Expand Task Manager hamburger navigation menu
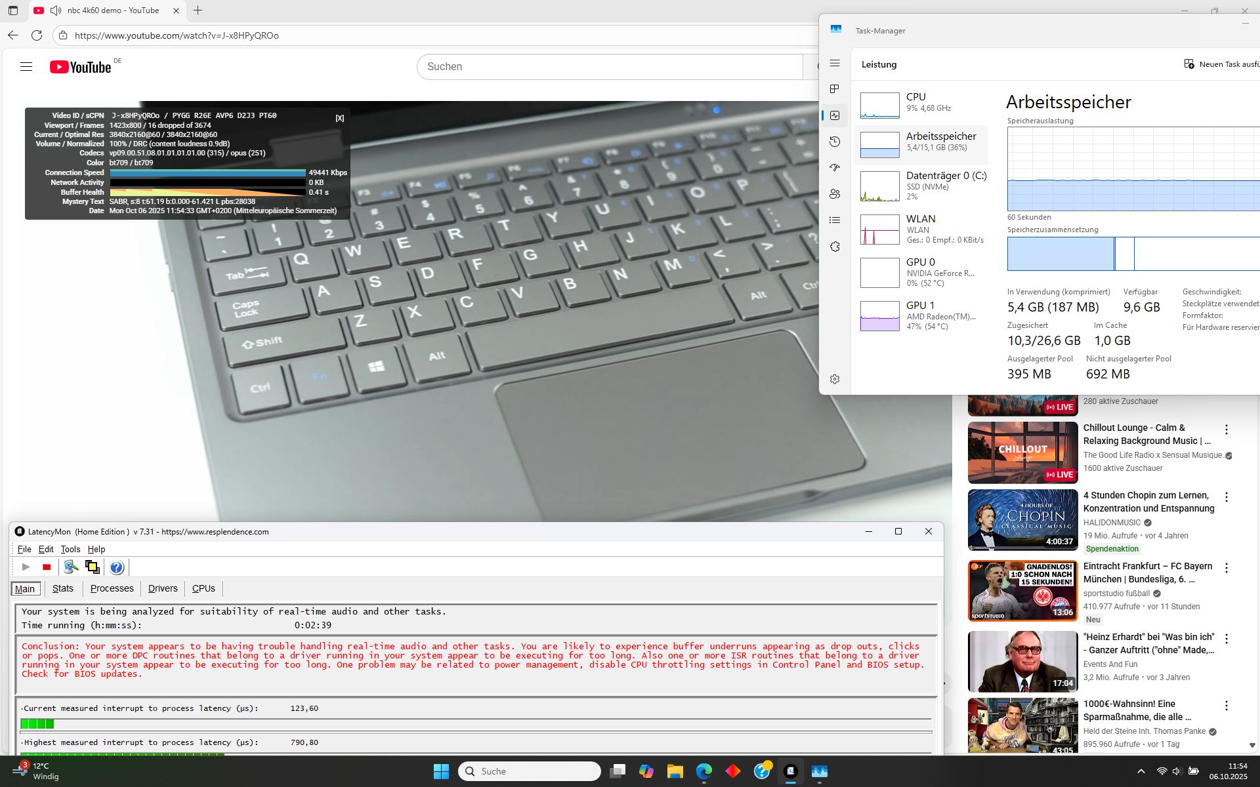This screenshot has height=787, width=1260. click(835, 64)
